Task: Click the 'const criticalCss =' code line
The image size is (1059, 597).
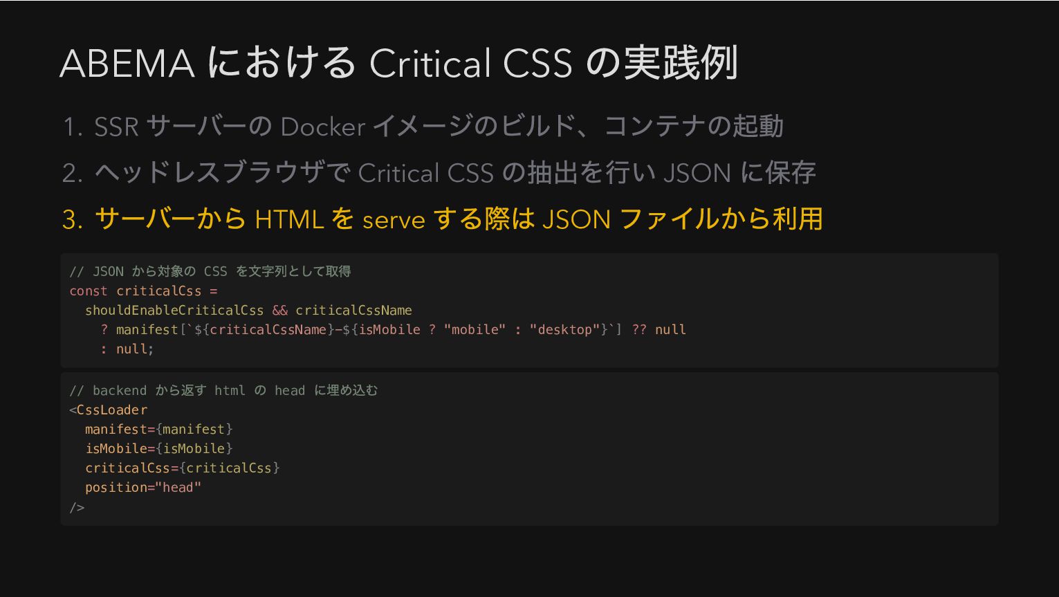Action: tap(143, 291)
